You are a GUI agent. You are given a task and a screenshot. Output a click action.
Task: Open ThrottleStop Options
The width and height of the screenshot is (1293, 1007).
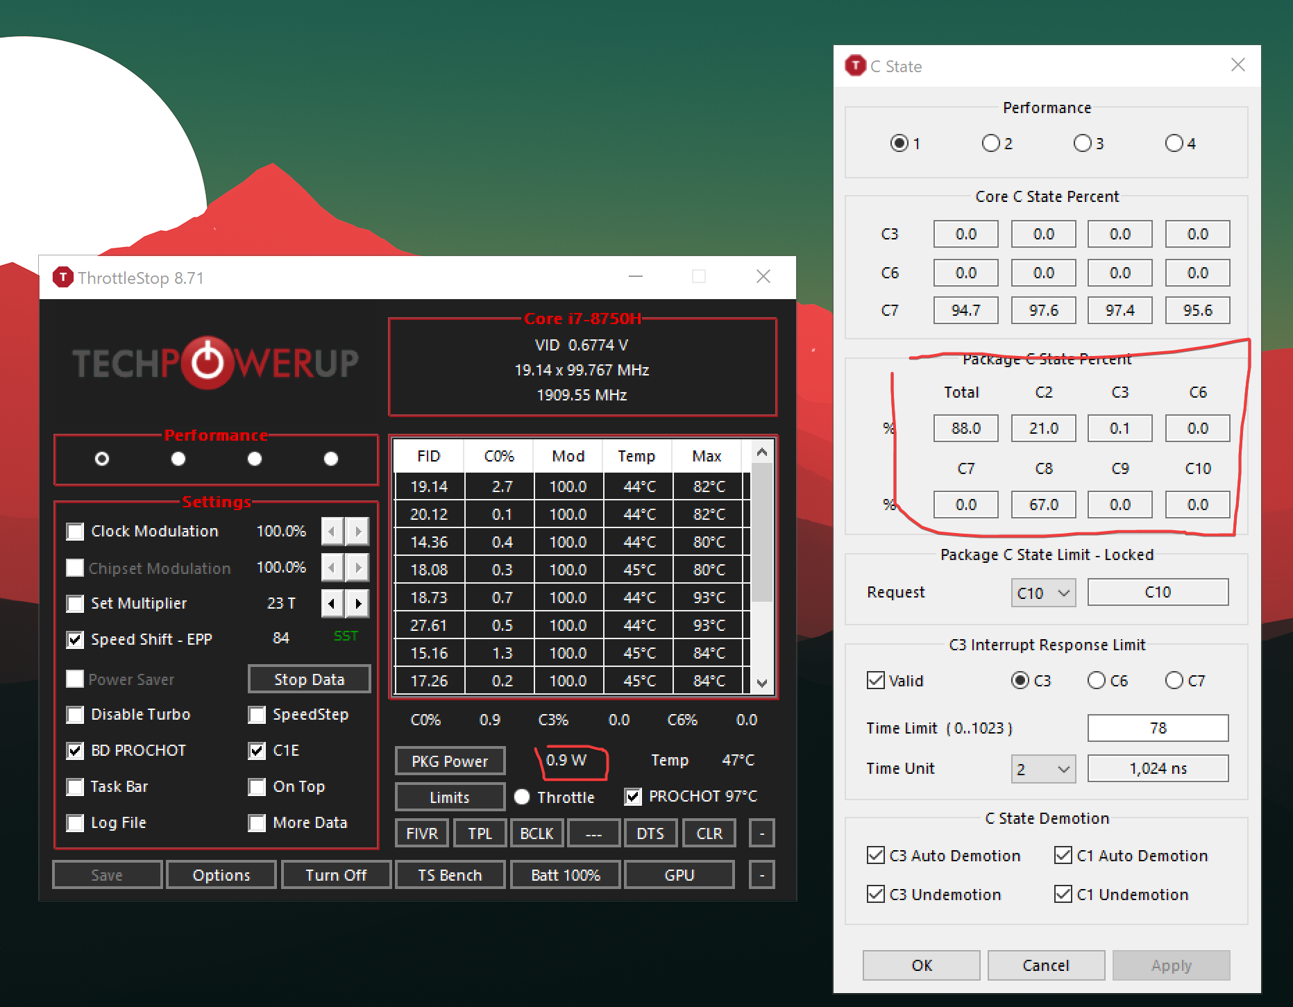(221, 875)
